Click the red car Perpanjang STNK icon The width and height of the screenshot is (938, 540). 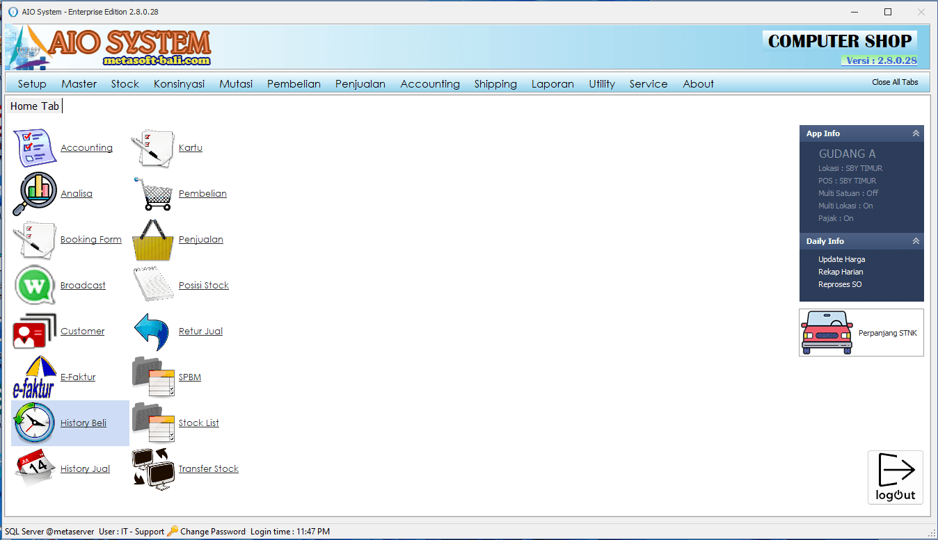click(x=827, y=333)
